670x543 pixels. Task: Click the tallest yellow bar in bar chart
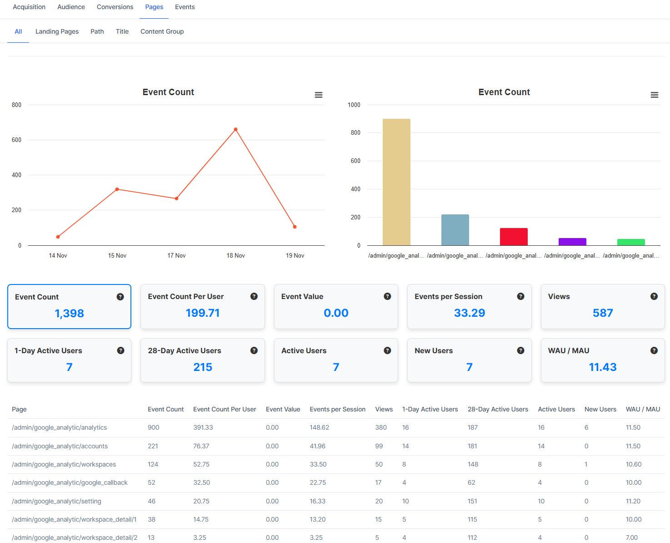coord(396,182)
